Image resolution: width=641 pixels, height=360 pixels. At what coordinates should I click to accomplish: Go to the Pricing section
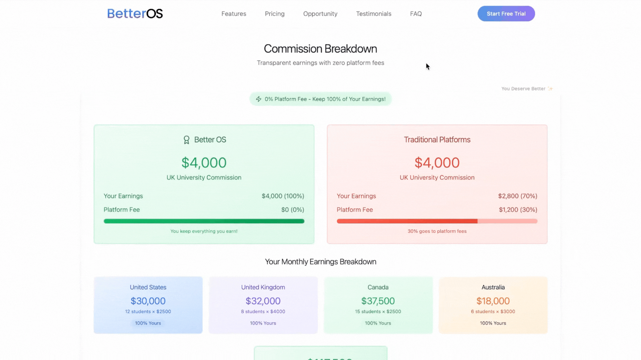274,14
